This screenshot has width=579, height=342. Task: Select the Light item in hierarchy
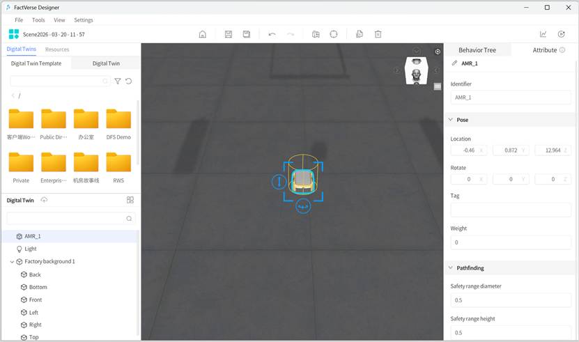tap(31, 249)
